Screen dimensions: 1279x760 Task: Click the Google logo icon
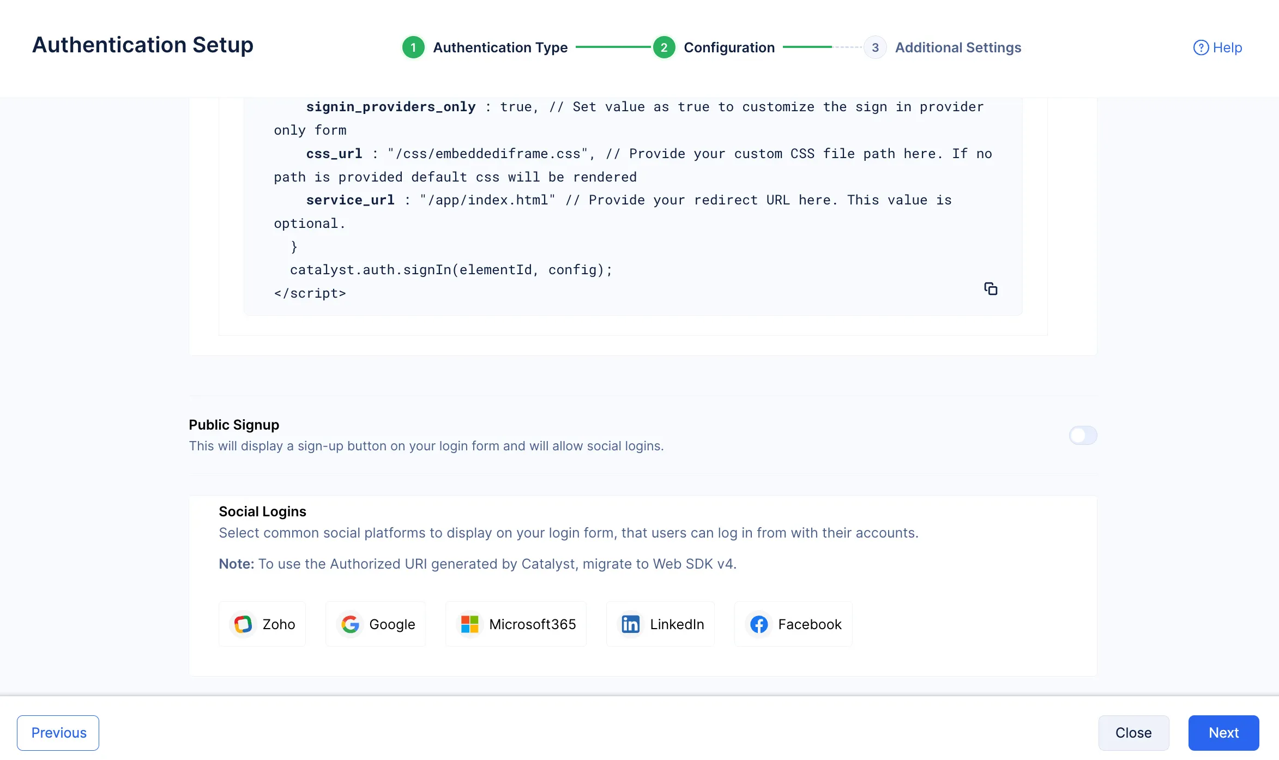pos(350,624)
